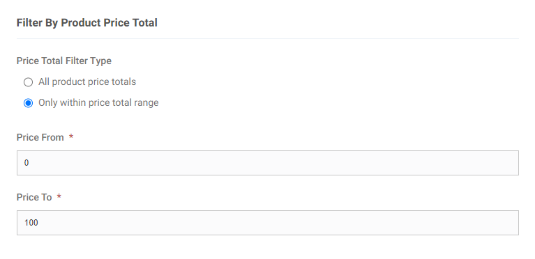Focus the Price To input field
The height and width of the screenshot is (259, 535).
pyautogui.click(x=268, y=223)
